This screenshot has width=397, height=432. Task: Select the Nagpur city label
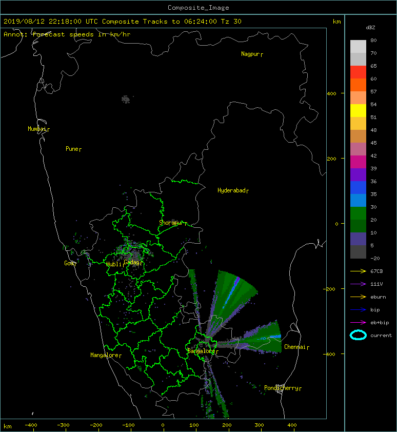point(251,54)
